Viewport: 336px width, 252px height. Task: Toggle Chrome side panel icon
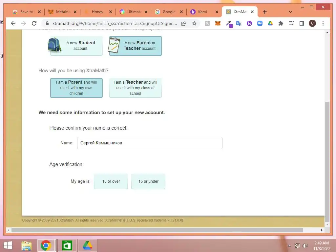[x=302, y=23]
